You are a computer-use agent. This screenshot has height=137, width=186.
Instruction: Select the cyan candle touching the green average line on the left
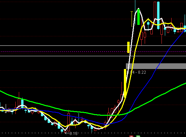(x=22, y=103)
